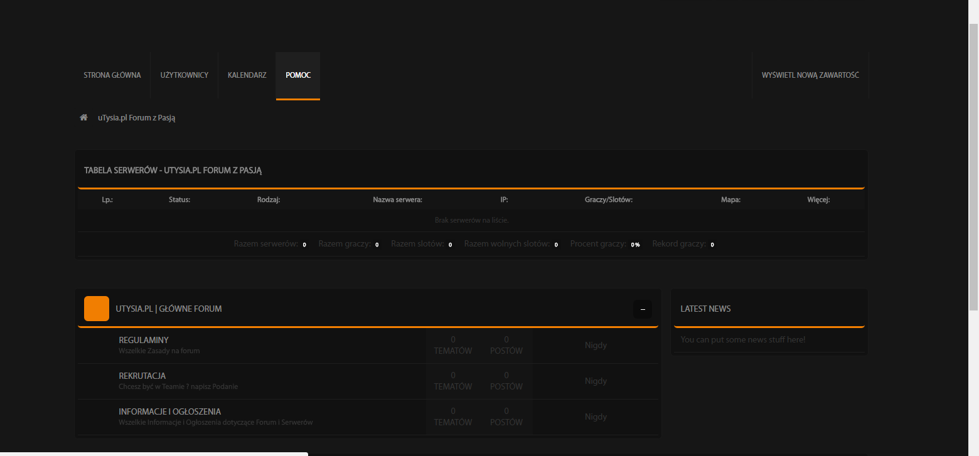This screenshot has height=456, width=979.
Task: Click UTYSIA.PL | Główne Forum category title
Action: tap(169, 309)
